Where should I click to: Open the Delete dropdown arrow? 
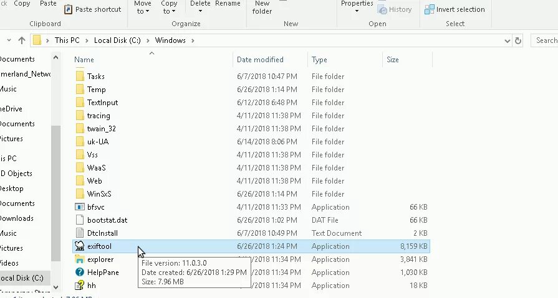click(x=200, y=11)
